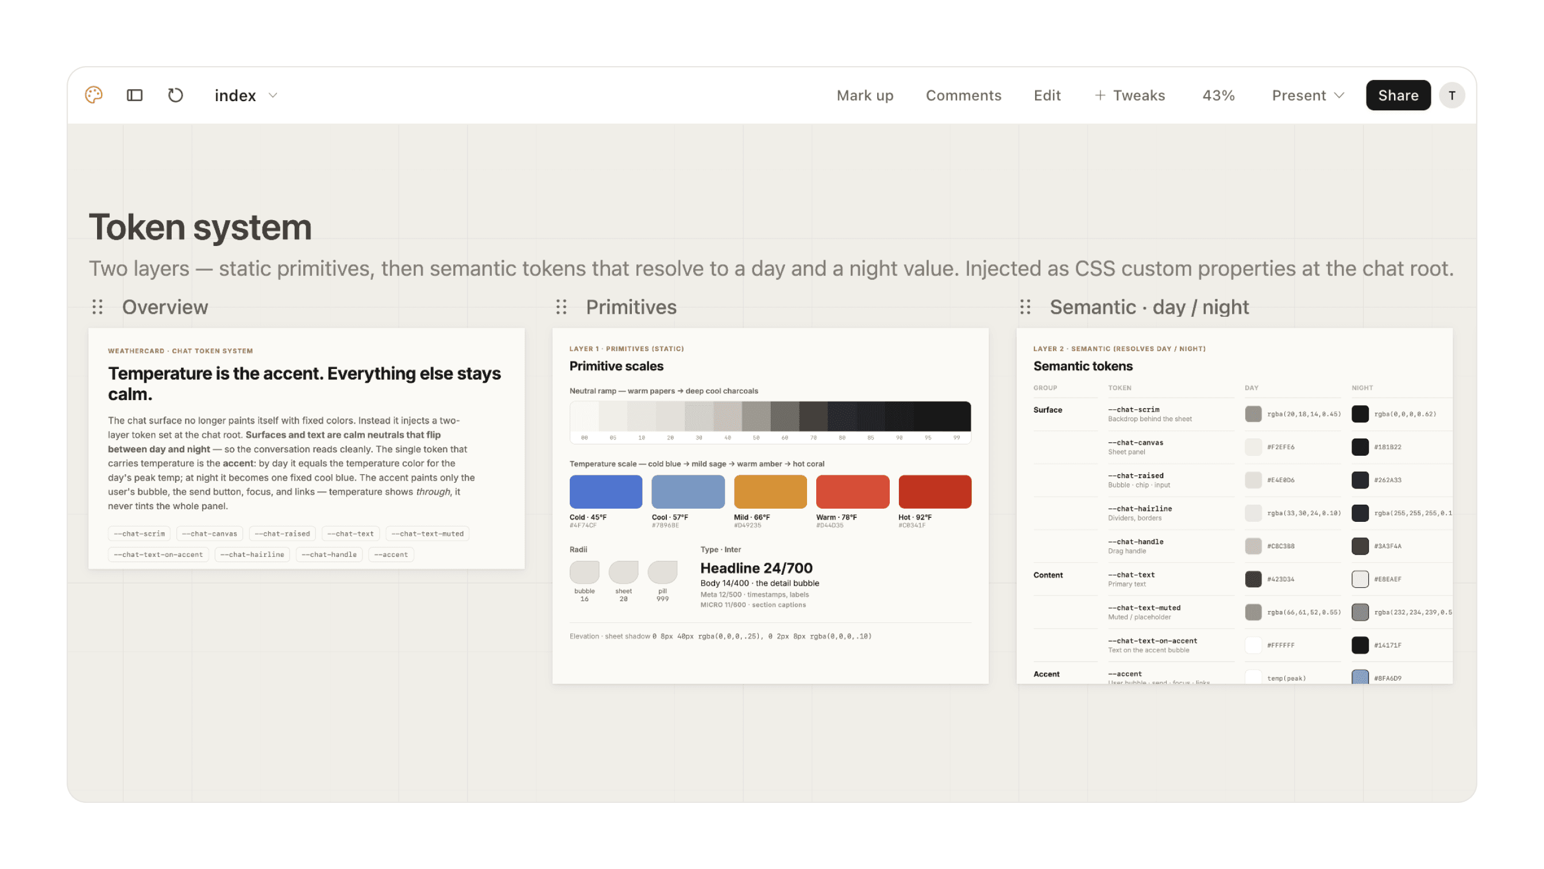Click the Surface group label
1544x869 pixels.
point(1047,410)
